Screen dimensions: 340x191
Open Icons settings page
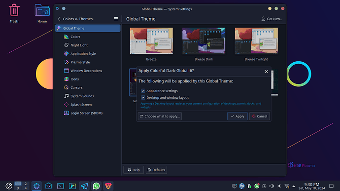(x=88, y=79)
